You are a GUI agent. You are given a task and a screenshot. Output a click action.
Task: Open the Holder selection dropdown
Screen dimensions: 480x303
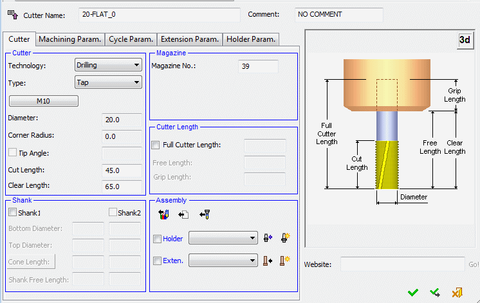pyautogui.click(x=224, y=239)
